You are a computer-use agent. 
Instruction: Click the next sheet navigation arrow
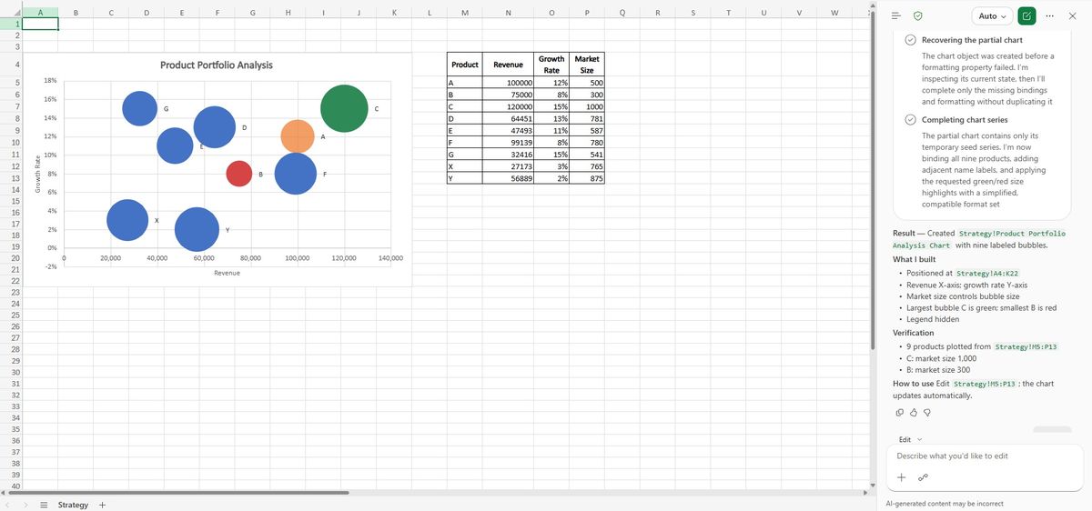25,505
